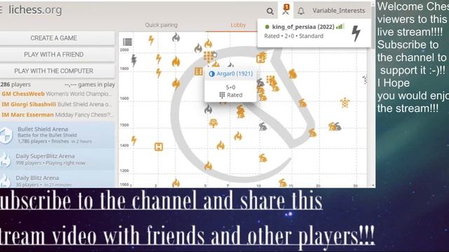Click the hovered orange grid seek icon

208,57
